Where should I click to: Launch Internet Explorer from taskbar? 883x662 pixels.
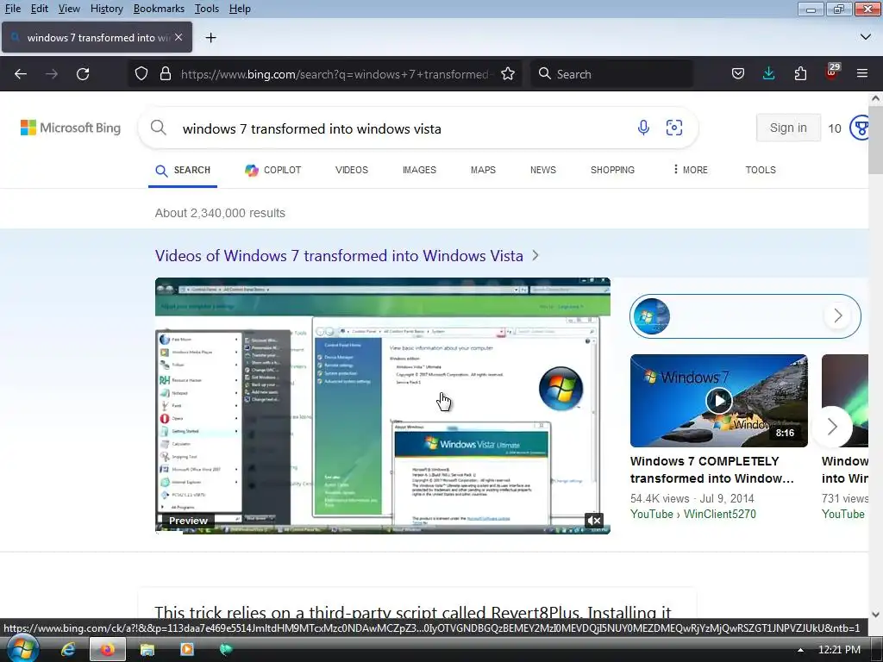(x=68, y=649)
